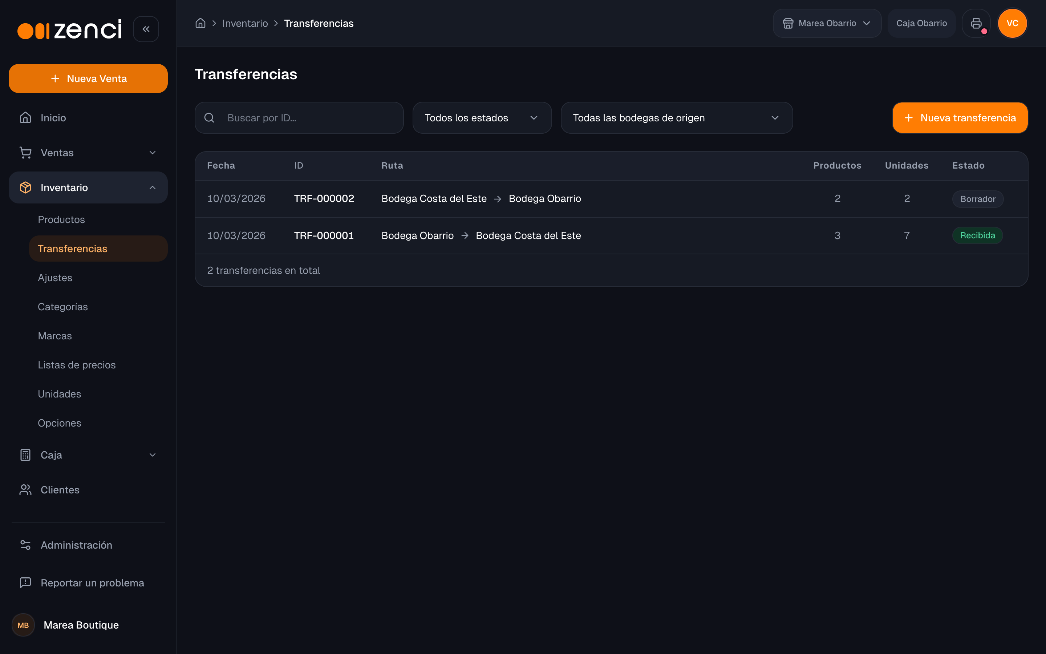Select Transferencias in the sidebar
The height and width of the screenshot is (654, 1046).
pyautogui.click(x=98, y=249)
